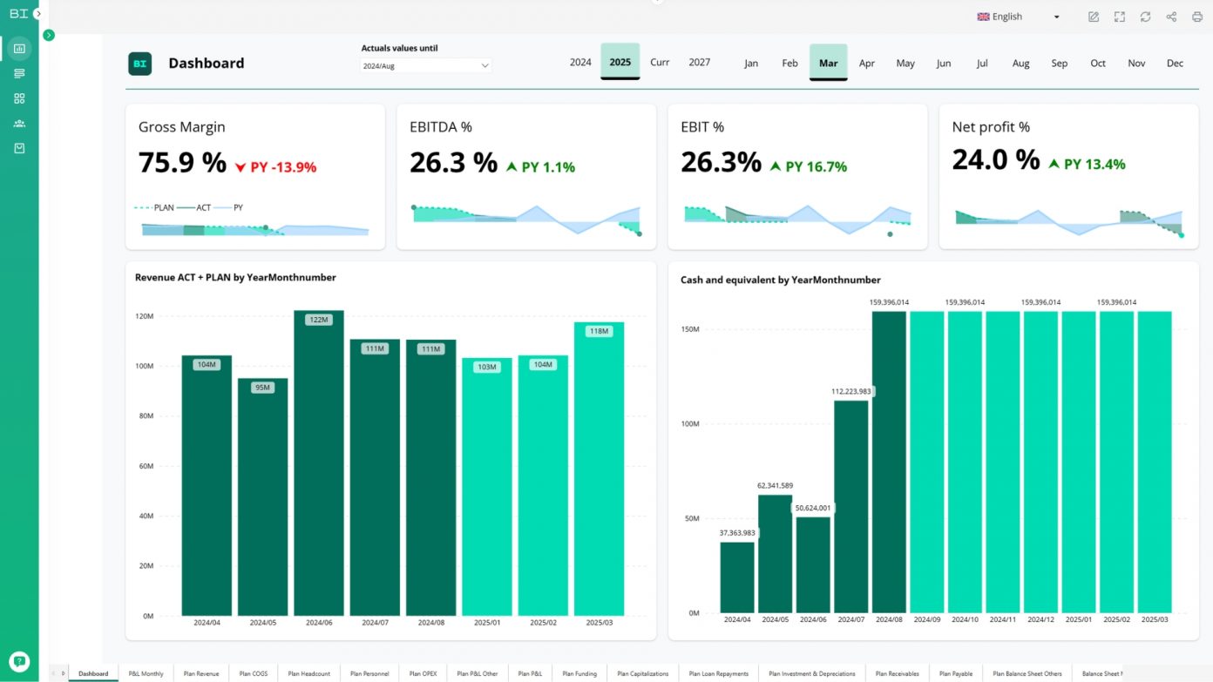Open the help chat bubble icon
This screenshot has height=682, width=1213.
pyautogui.click(x=19, y=661)
